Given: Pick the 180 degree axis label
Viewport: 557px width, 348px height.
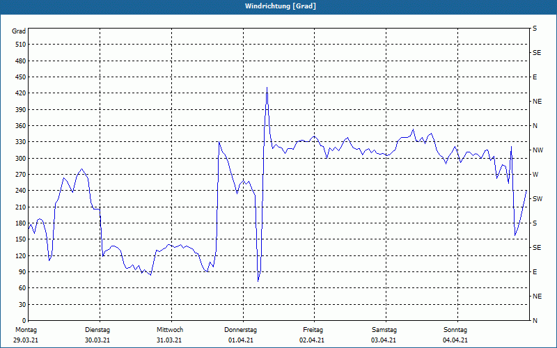Looking at the screenshot, I should (21, 223).
